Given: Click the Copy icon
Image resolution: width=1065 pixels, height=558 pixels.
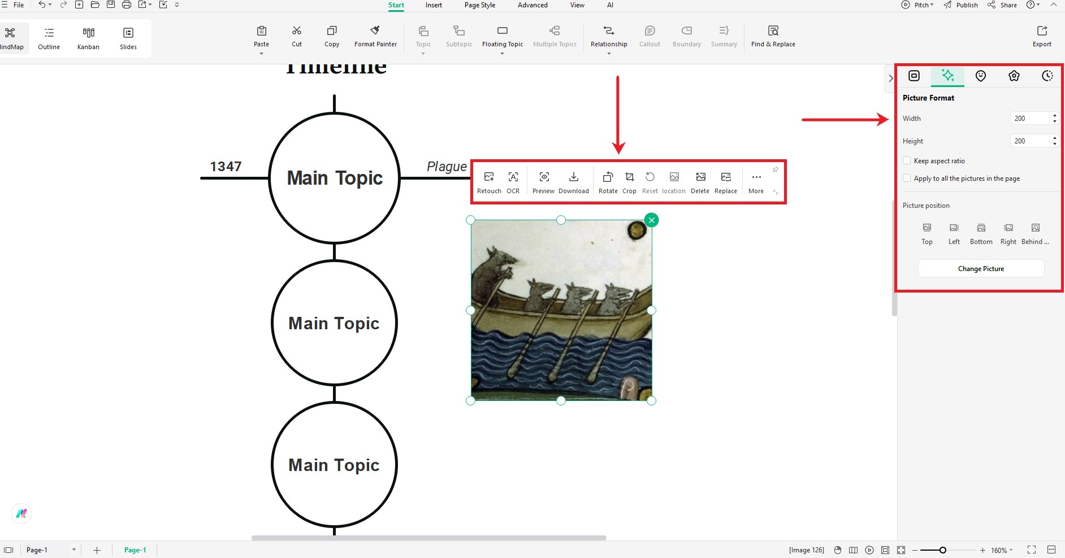Looking at the screenshot, I should [x=332, y=30].
